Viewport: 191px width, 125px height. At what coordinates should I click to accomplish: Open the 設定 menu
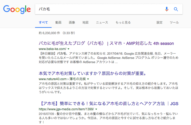[159, 22]
